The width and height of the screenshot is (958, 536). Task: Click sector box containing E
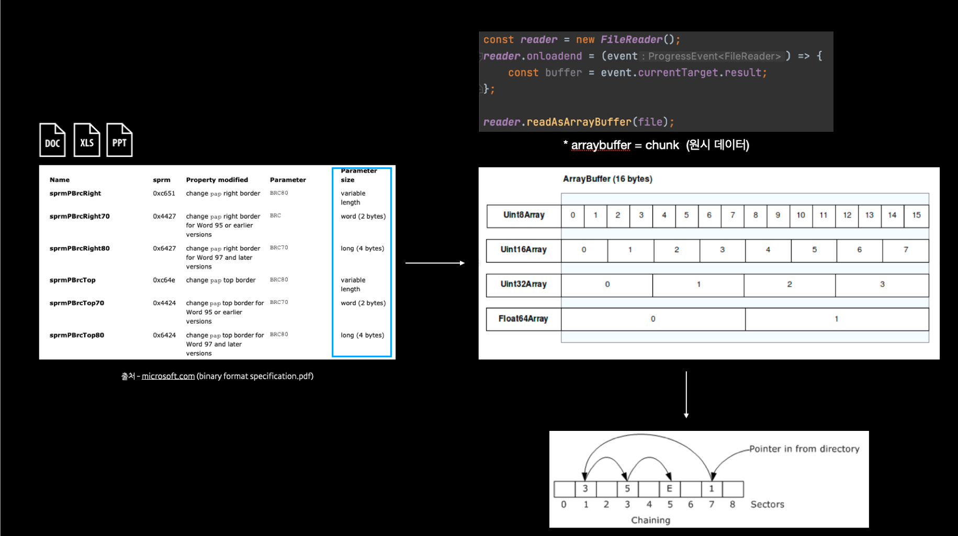click(669, 488)
